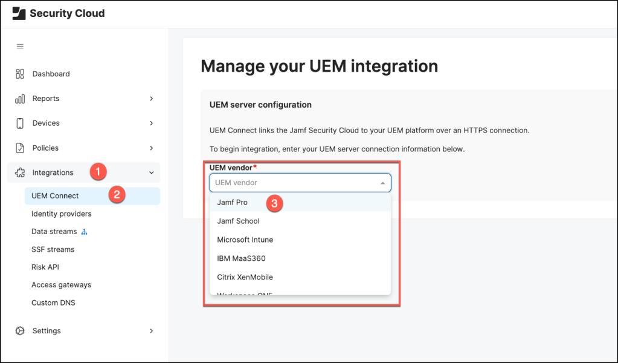Click the Reports bar chart icon

tap(20, 99)
